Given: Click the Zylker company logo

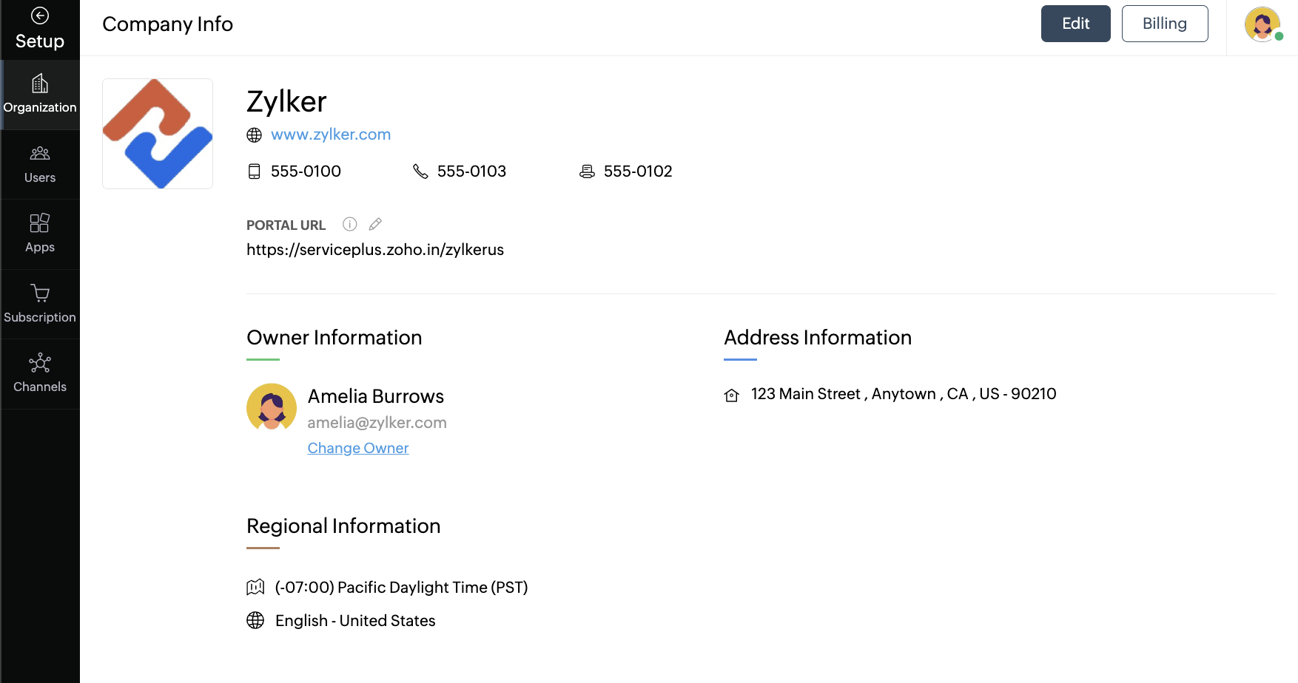Looking at the screenshot, I should coord(158,134).
